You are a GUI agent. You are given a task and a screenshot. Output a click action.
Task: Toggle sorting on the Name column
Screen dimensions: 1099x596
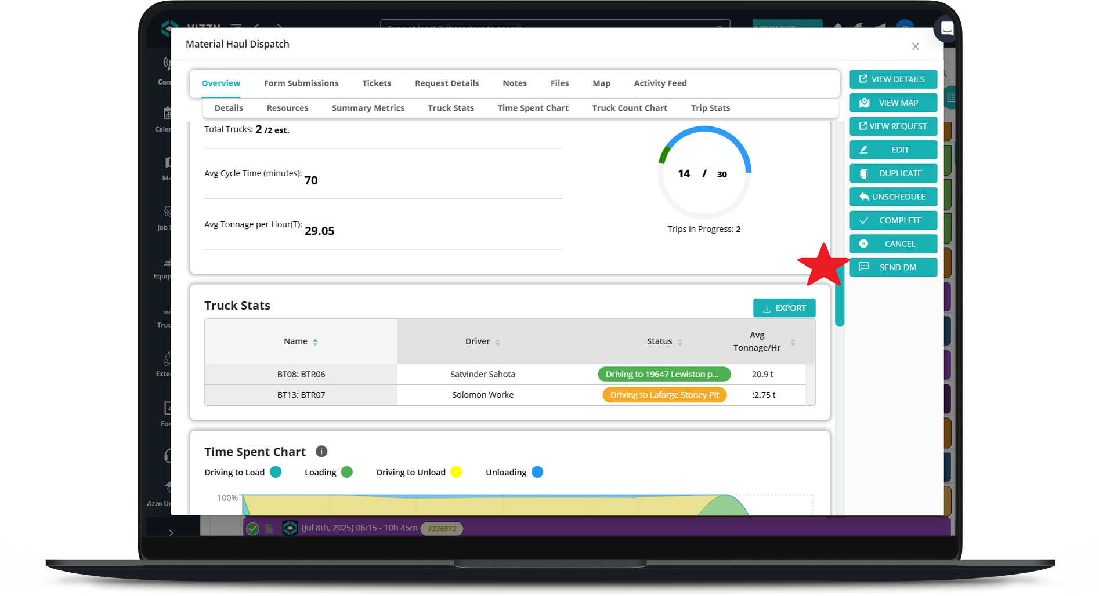[315, 341]
